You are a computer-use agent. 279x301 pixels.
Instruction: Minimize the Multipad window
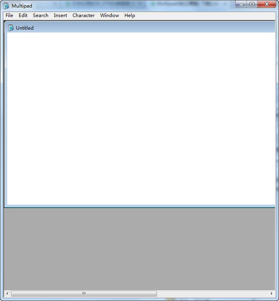pyautogui.click(x=242, y=4)
